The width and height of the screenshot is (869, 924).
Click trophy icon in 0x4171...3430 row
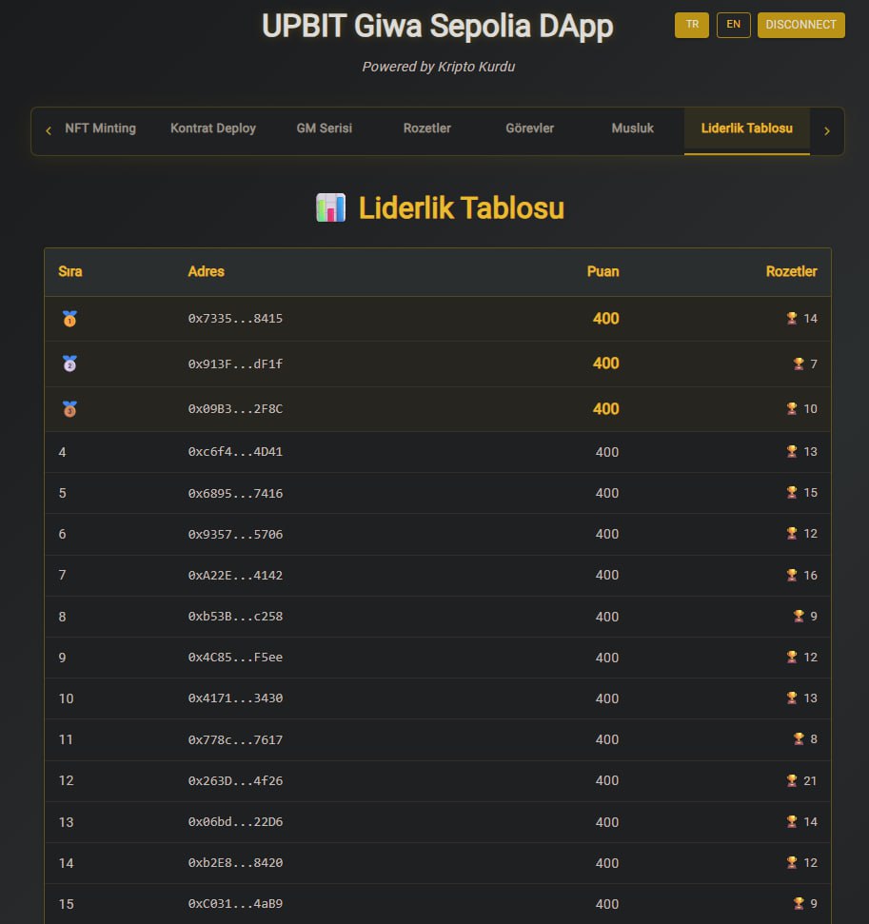click(x=792, y=698)
